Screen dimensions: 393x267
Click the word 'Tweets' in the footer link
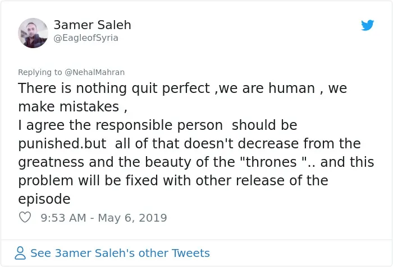(x=190, y=253)
